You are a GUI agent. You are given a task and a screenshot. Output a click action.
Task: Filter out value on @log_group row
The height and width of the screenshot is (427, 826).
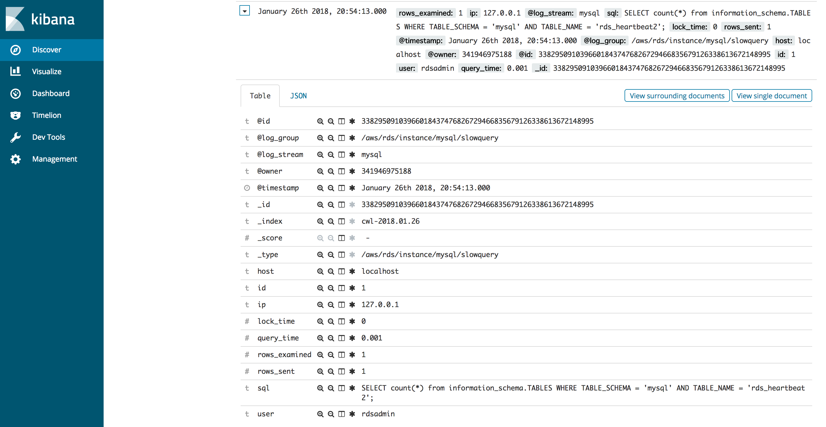pos(331,138)
